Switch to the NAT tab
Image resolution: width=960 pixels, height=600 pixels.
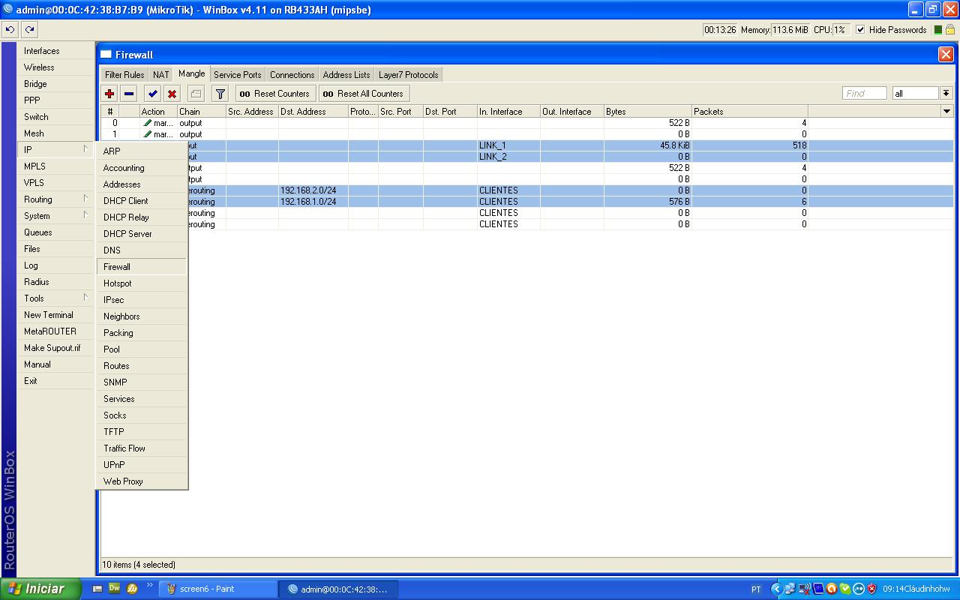click(161, 74)
